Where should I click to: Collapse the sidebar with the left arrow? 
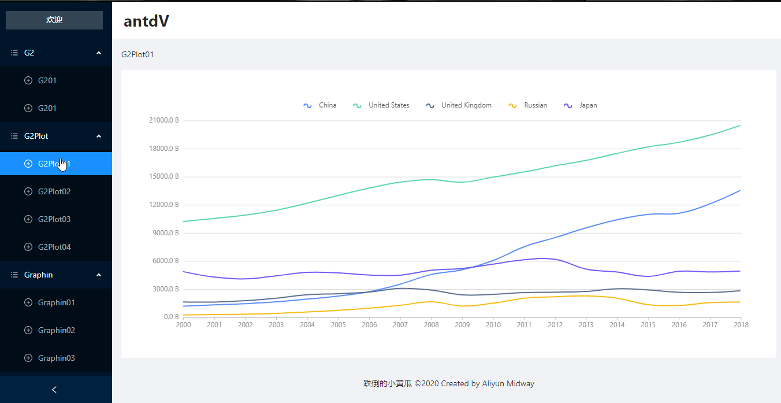click(x=54, y=390)
